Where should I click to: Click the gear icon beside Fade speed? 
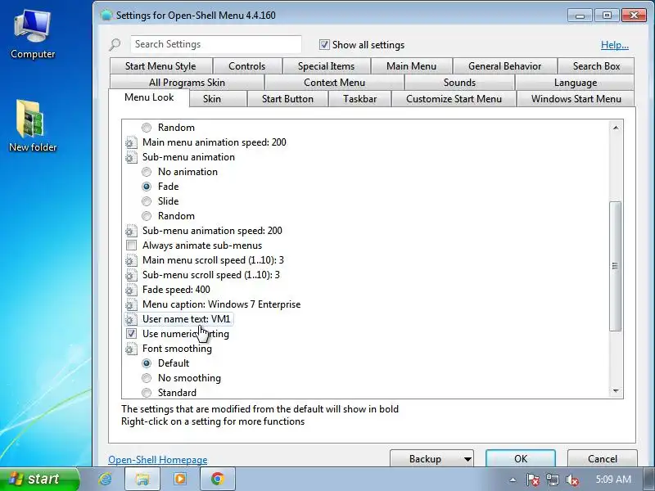[131, 290]
